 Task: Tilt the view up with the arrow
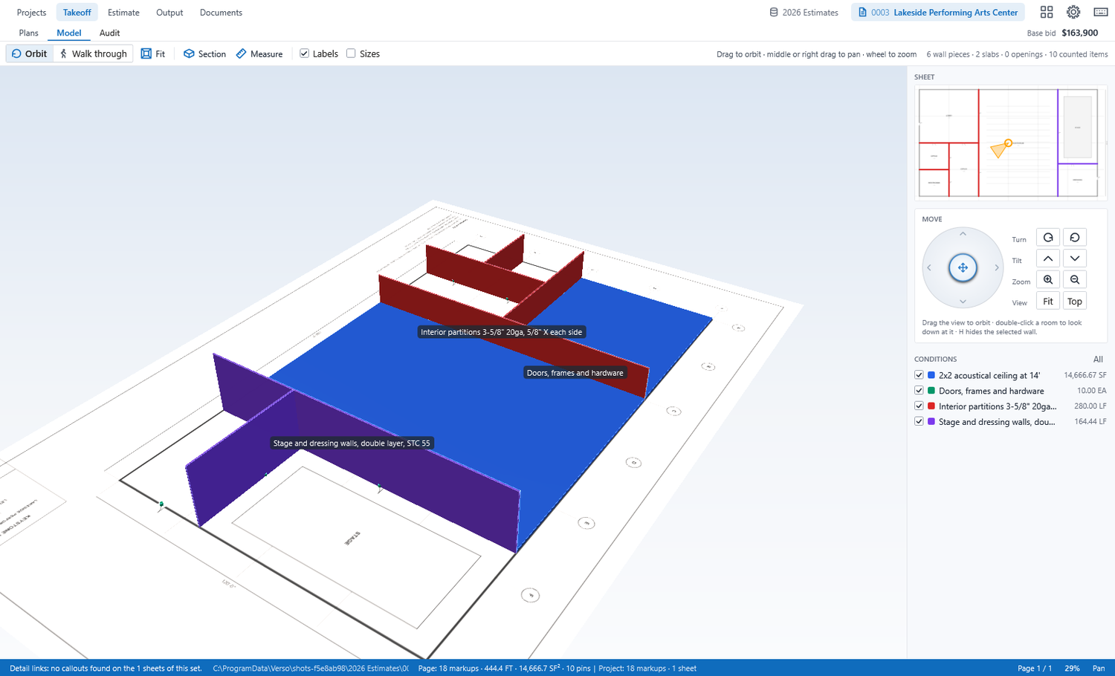(1048, 259)
